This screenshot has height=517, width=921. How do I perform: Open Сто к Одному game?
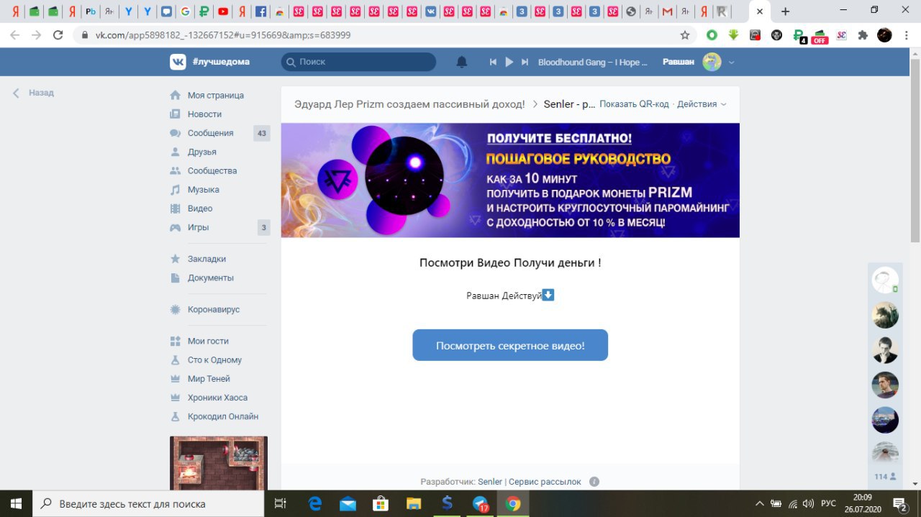214,360
